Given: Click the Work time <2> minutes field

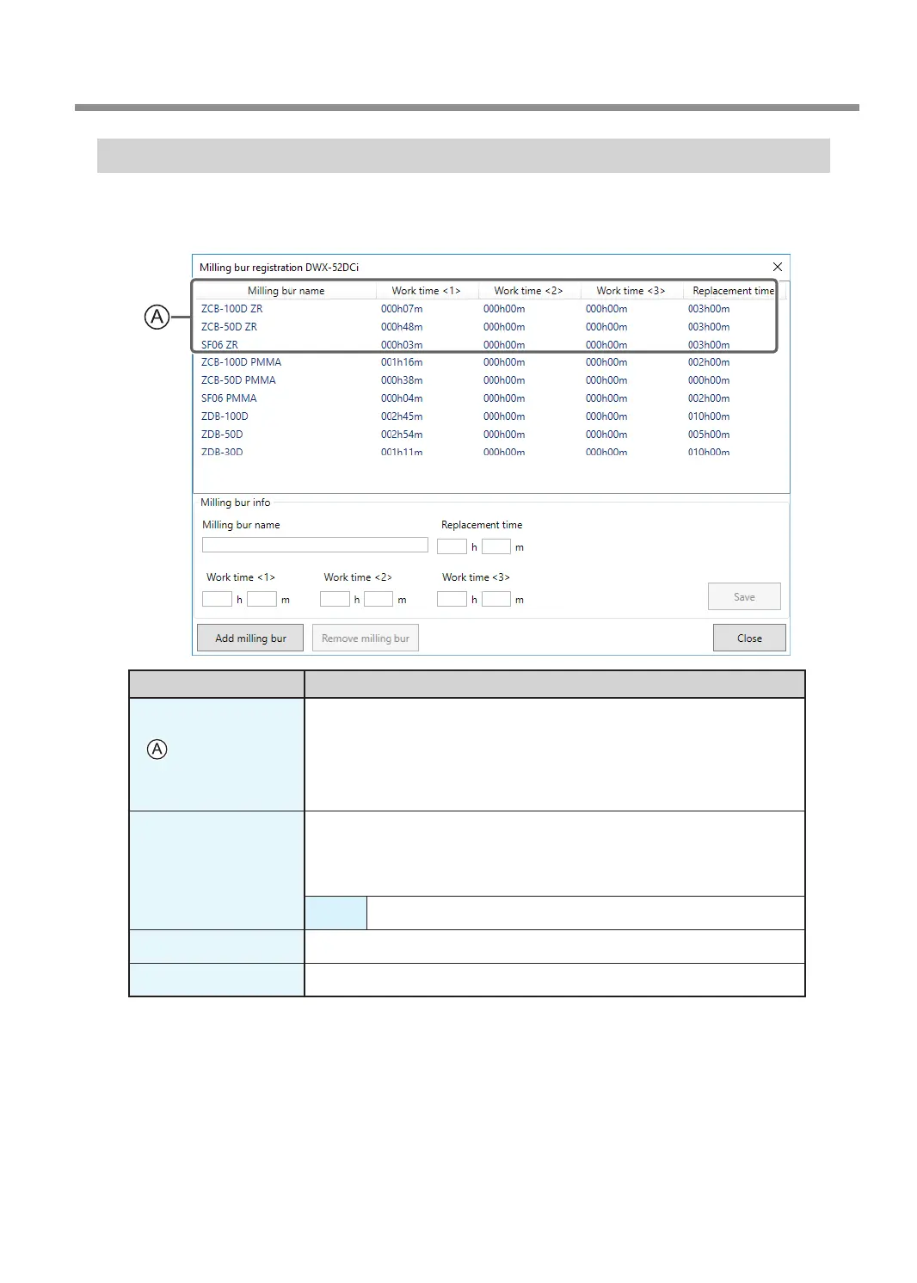Looking at the screenshot, I should tap(378, 599).
